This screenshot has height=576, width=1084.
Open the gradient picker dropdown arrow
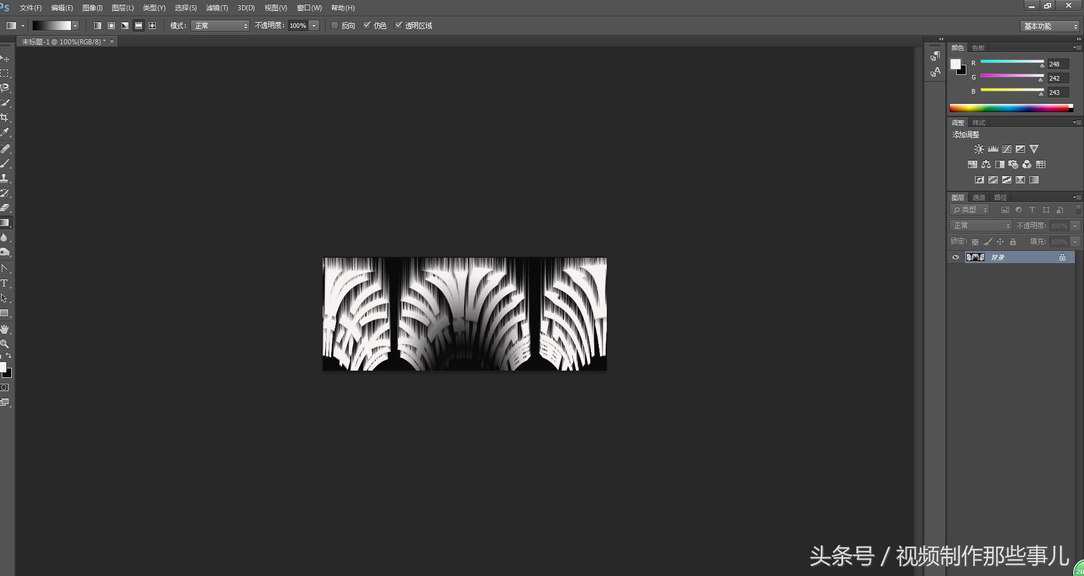(x=75, y=26)
